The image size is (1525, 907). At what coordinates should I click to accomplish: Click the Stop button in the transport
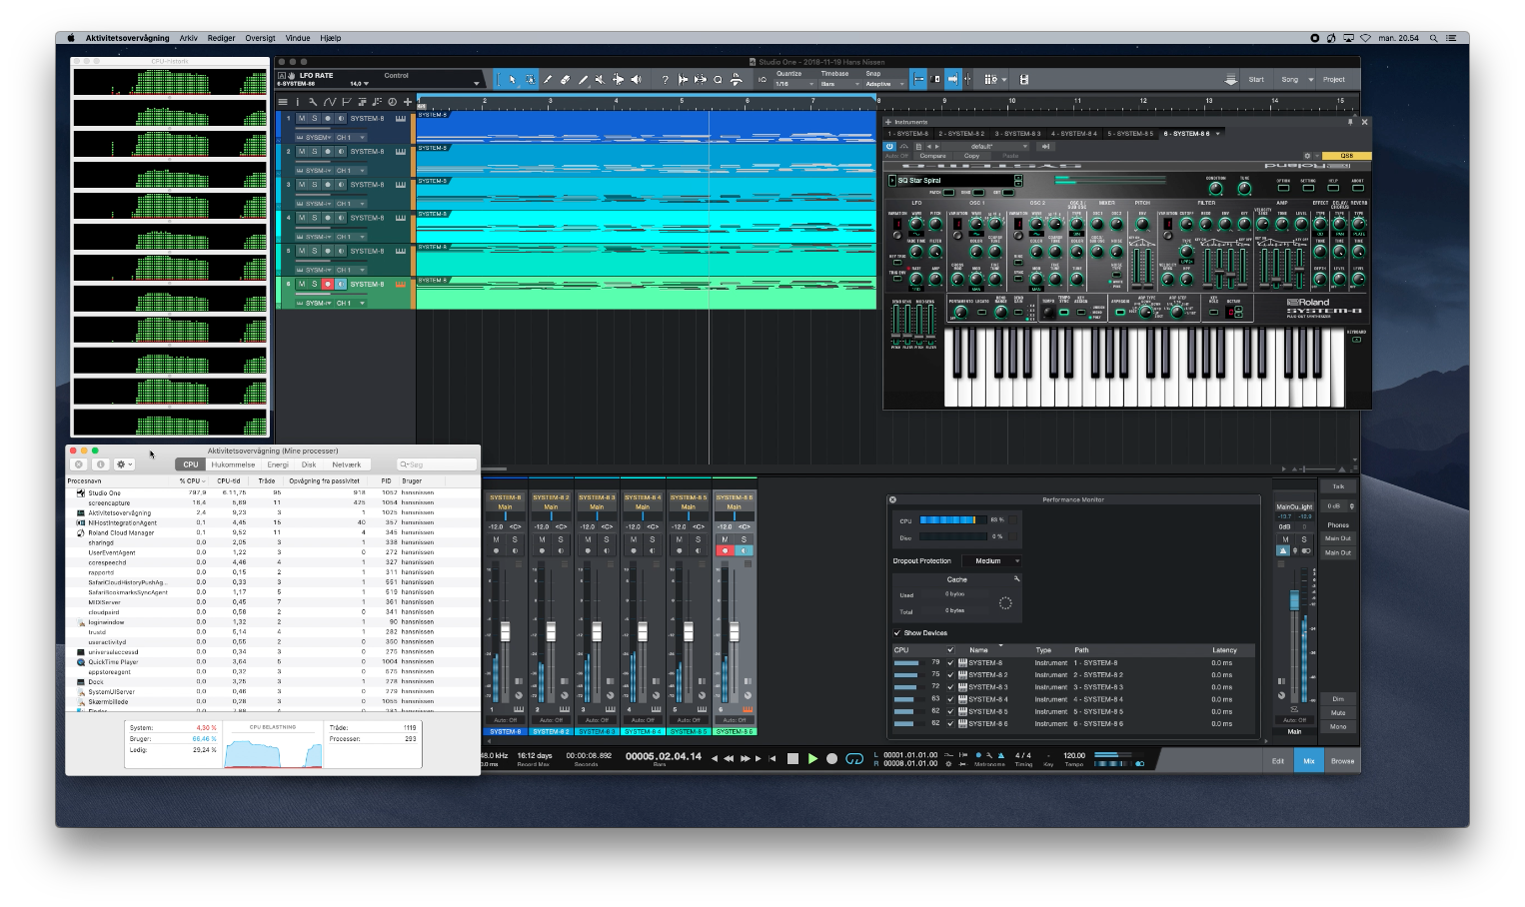[x=792, y=759]
